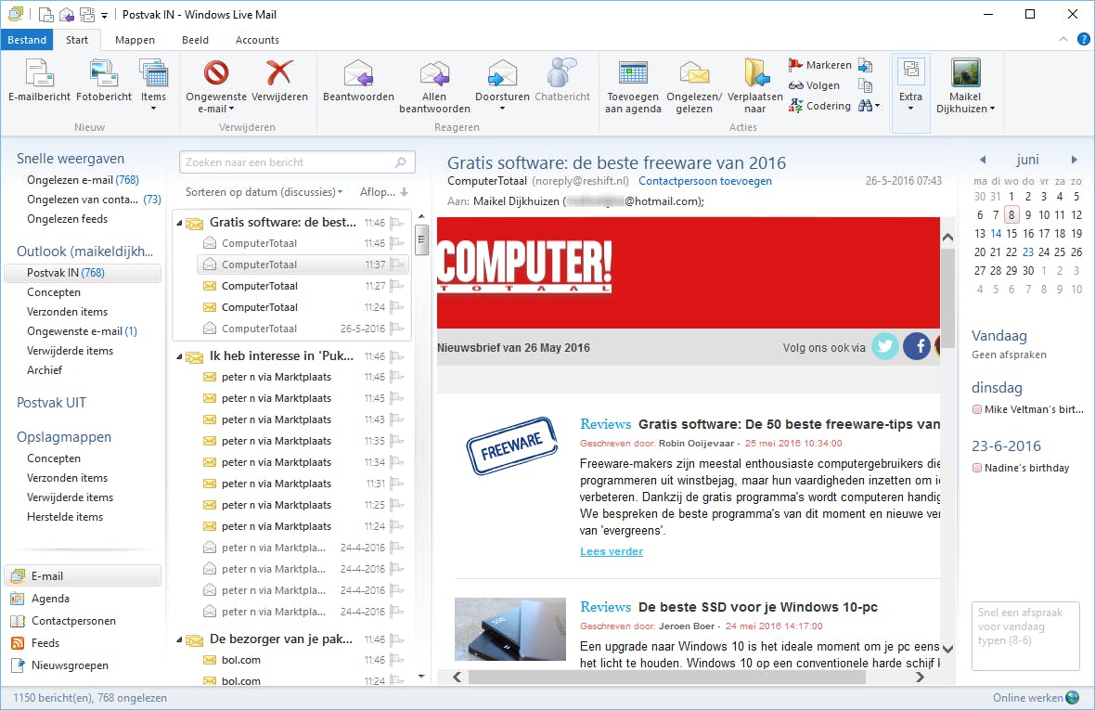Viewport: 1095px width, 710px height.
Task: Open the Ongewenste e-mail (1) folder
Action: (82, 331)
